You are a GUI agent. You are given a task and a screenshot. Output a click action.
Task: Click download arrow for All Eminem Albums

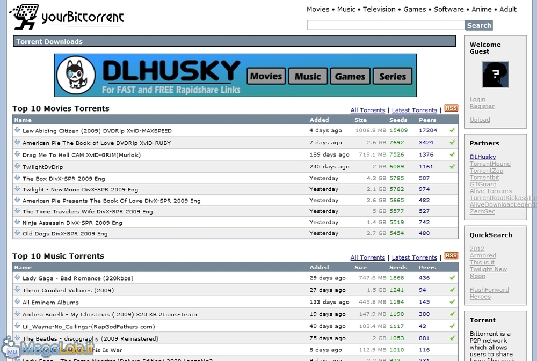tap(17, 301)
